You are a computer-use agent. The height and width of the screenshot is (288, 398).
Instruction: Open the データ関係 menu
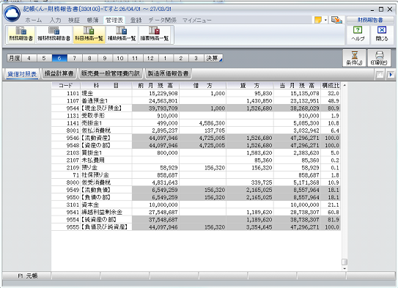162,20
